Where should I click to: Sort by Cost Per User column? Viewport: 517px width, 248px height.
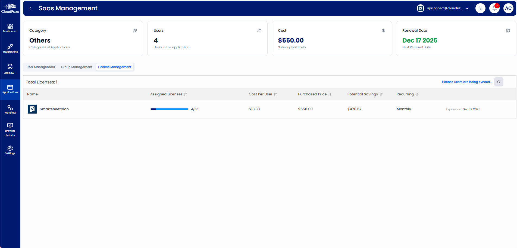[x=276, y=94]
